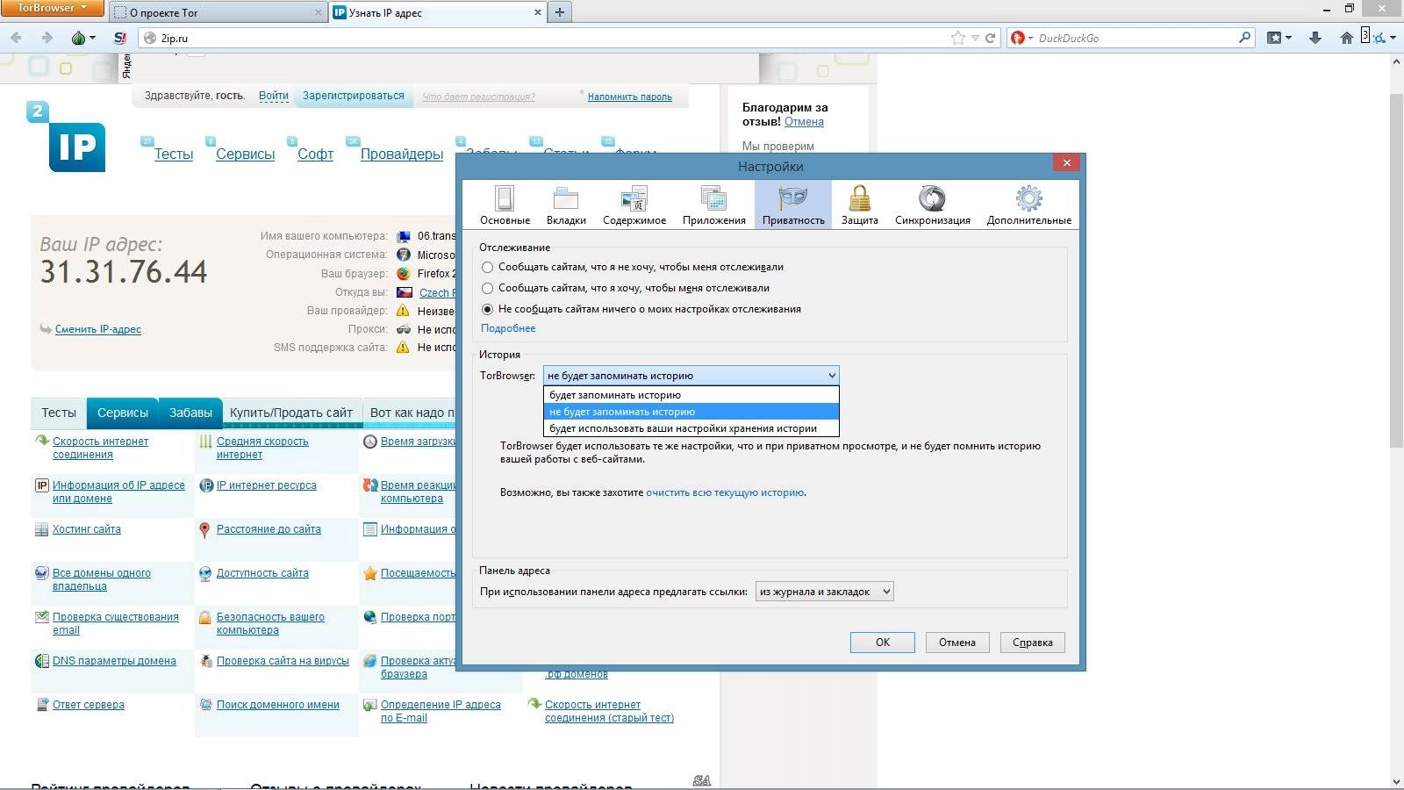This screenshot has height=790, width=1404.
Task: Open the Вкладки settings pane
Action: (x=566, y=205)
